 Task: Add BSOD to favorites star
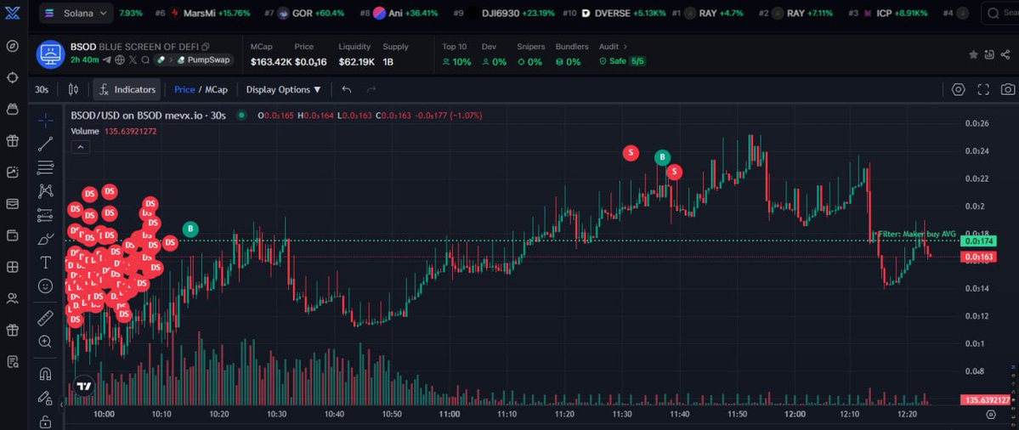pyautogui.click(x=973, y=55)
